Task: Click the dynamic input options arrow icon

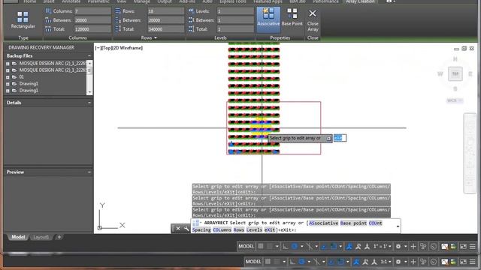Action: (x=328, y=139)
